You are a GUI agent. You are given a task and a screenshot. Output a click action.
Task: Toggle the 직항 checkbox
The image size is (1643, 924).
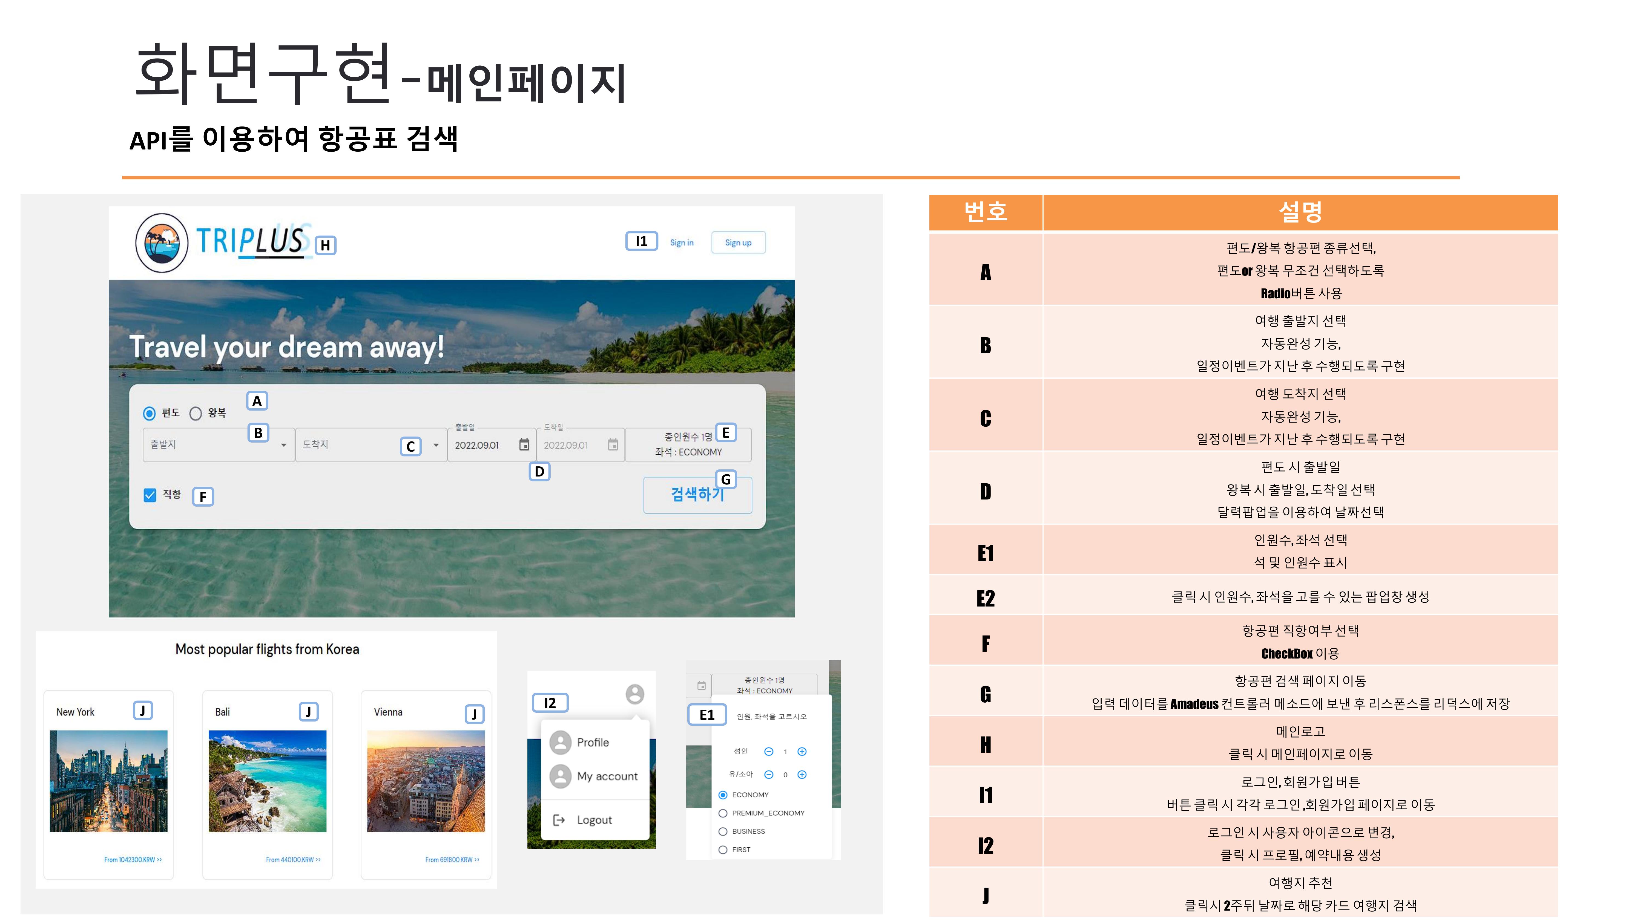[x=150, y=495]
